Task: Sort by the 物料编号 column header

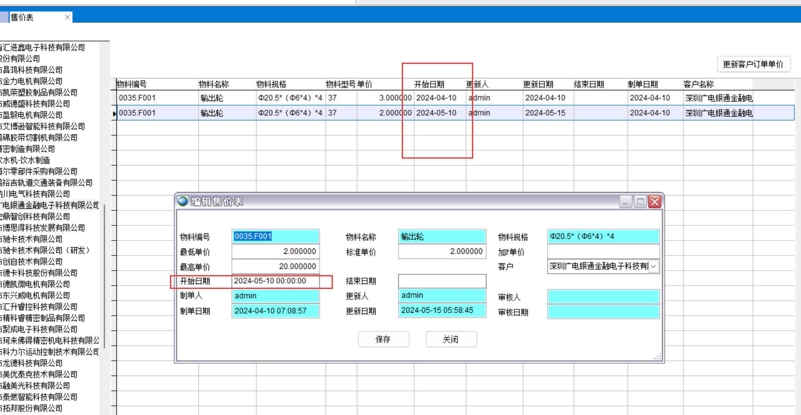Action: [x=132, y=84]
